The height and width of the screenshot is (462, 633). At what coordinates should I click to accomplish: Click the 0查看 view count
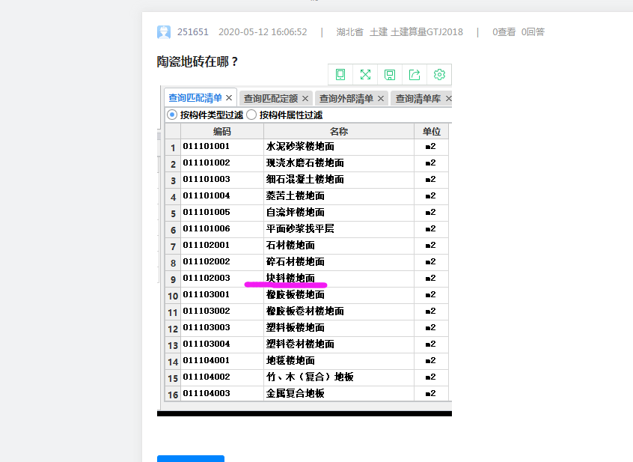pyautogui.click(x=504, y=32)
